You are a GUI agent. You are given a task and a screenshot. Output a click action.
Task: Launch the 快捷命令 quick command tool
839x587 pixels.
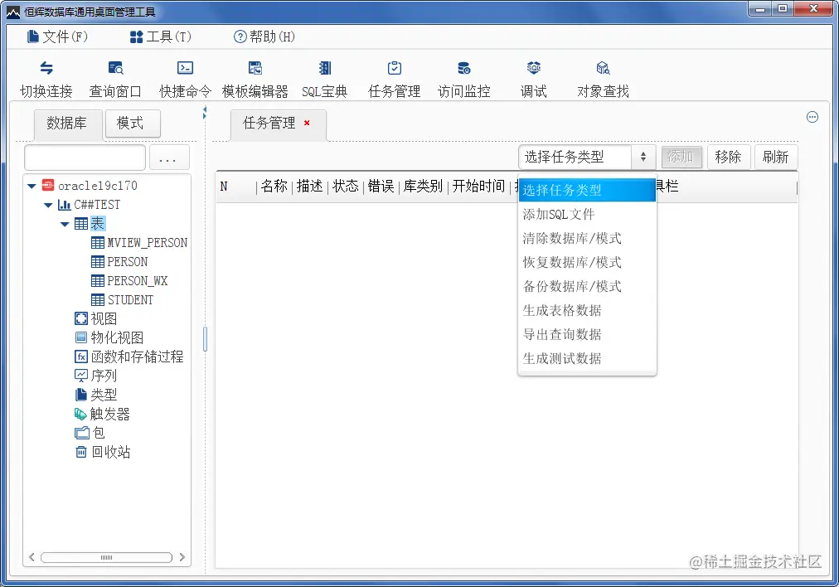click(185, 68)
